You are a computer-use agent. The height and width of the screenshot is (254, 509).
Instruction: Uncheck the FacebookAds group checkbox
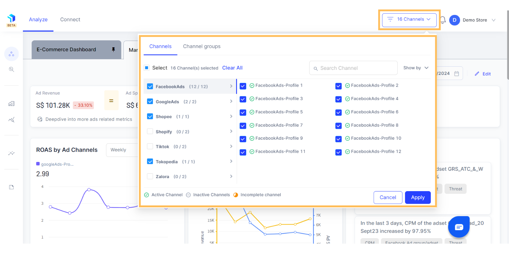150,86
